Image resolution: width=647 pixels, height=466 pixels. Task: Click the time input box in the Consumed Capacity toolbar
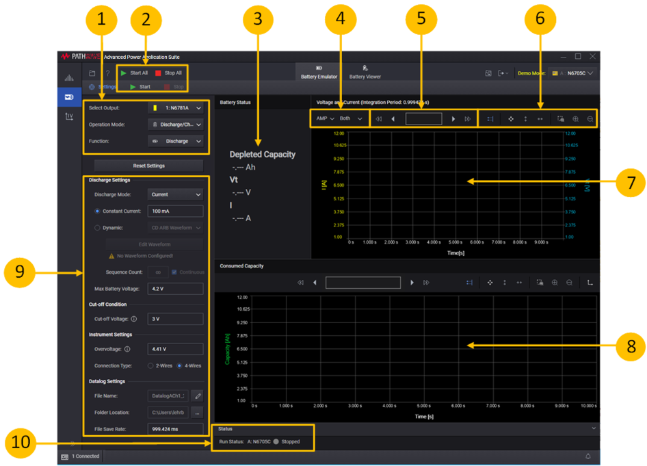point(363,283)
